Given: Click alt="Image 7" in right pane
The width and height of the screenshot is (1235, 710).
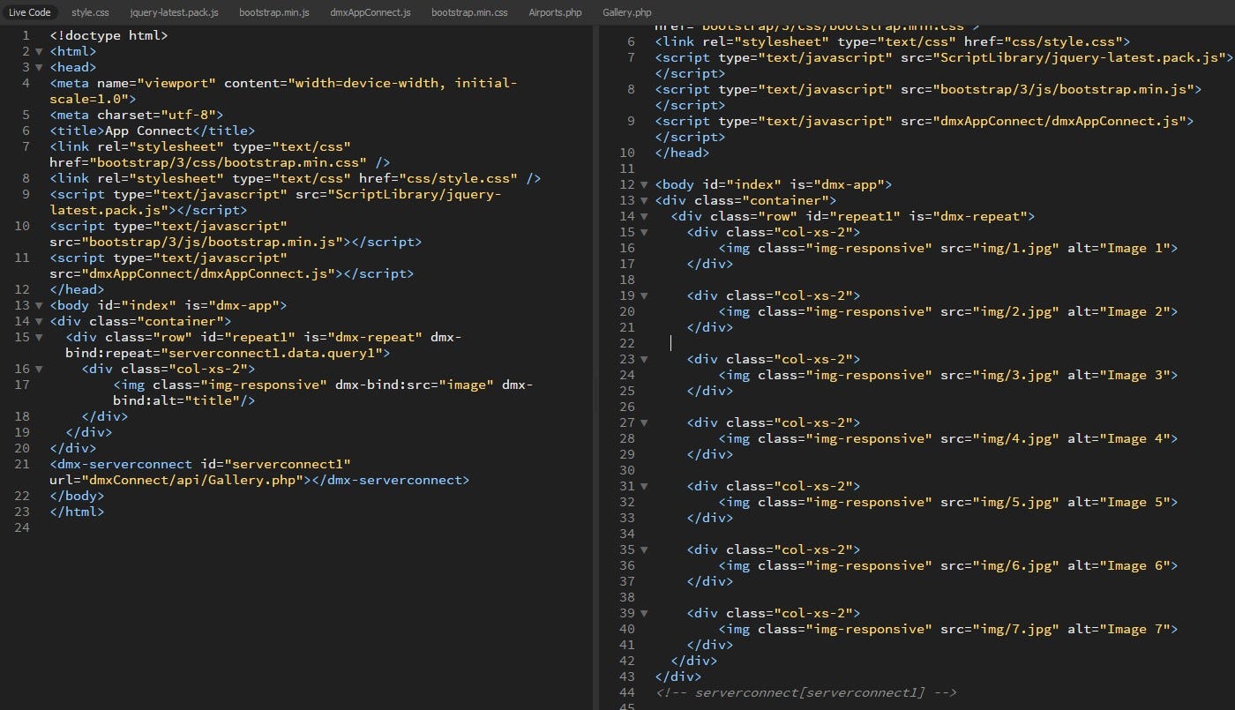Looking at the screenshot, I should pyautogui.click(x=1119, y=630).
